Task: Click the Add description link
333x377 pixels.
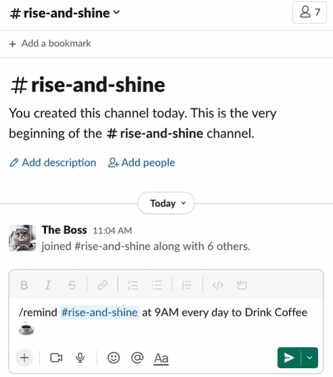Action: point(53,163)
